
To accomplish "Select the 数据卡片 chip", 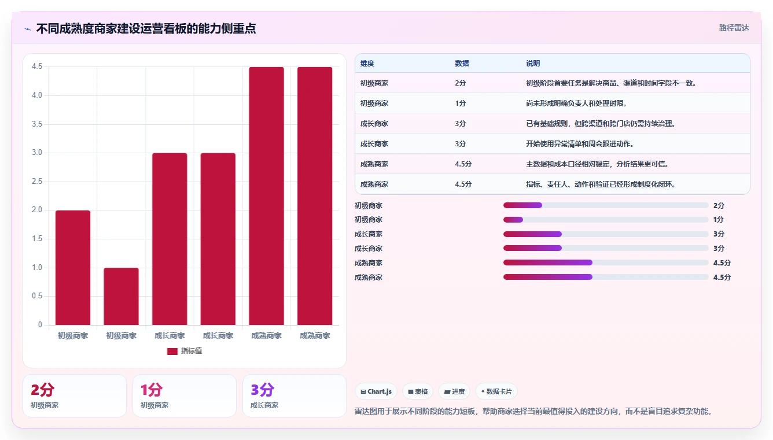I will [496, 391].
